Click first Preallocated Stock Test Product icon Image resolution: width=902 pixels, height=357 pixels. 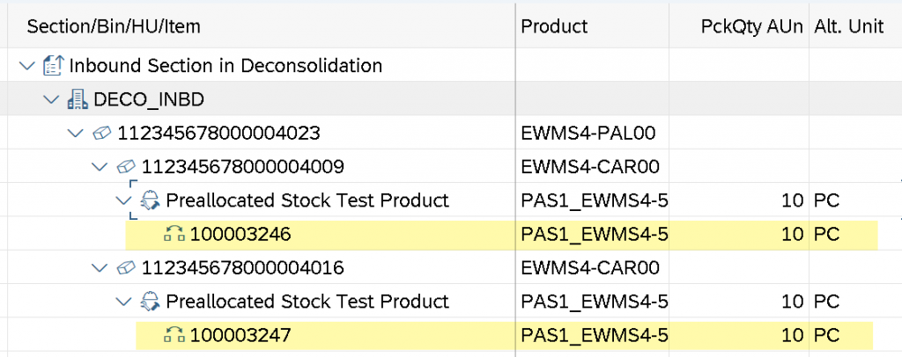(x=152, y=200)
